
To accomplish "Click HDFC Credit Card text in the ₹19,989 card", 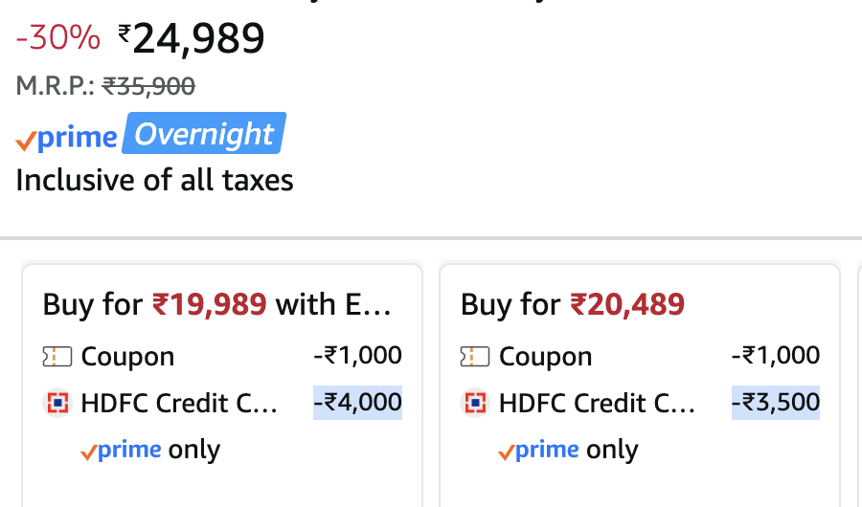I will [x=179, y=404].
